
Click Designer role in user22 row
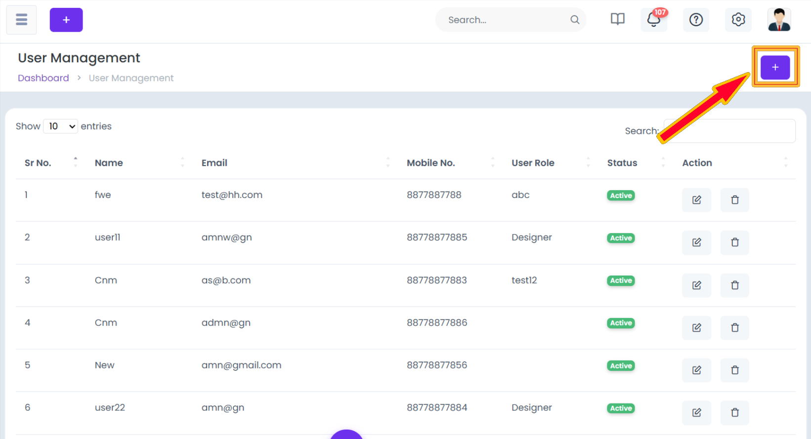pos(532,408)
